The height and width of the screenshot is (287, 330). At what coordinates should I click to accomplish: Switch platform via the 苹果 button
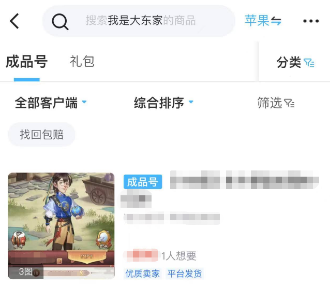click(263, 21)
